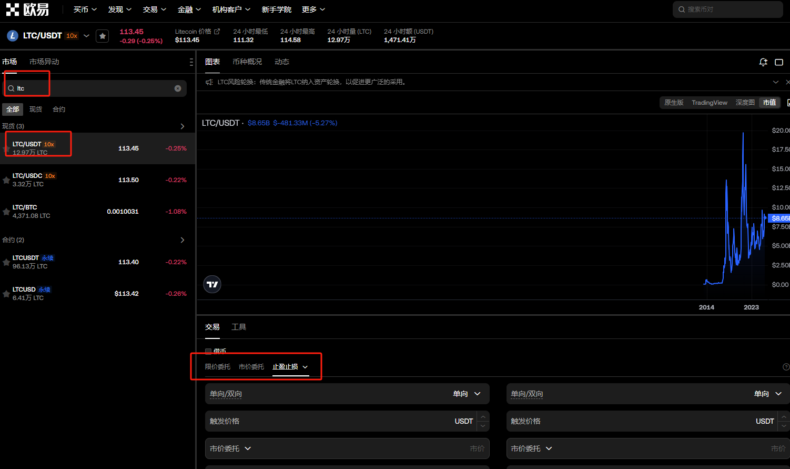Screen dimensions: 790x469
Task: Tick the 借币 checkbox
Action: [208, 351]
